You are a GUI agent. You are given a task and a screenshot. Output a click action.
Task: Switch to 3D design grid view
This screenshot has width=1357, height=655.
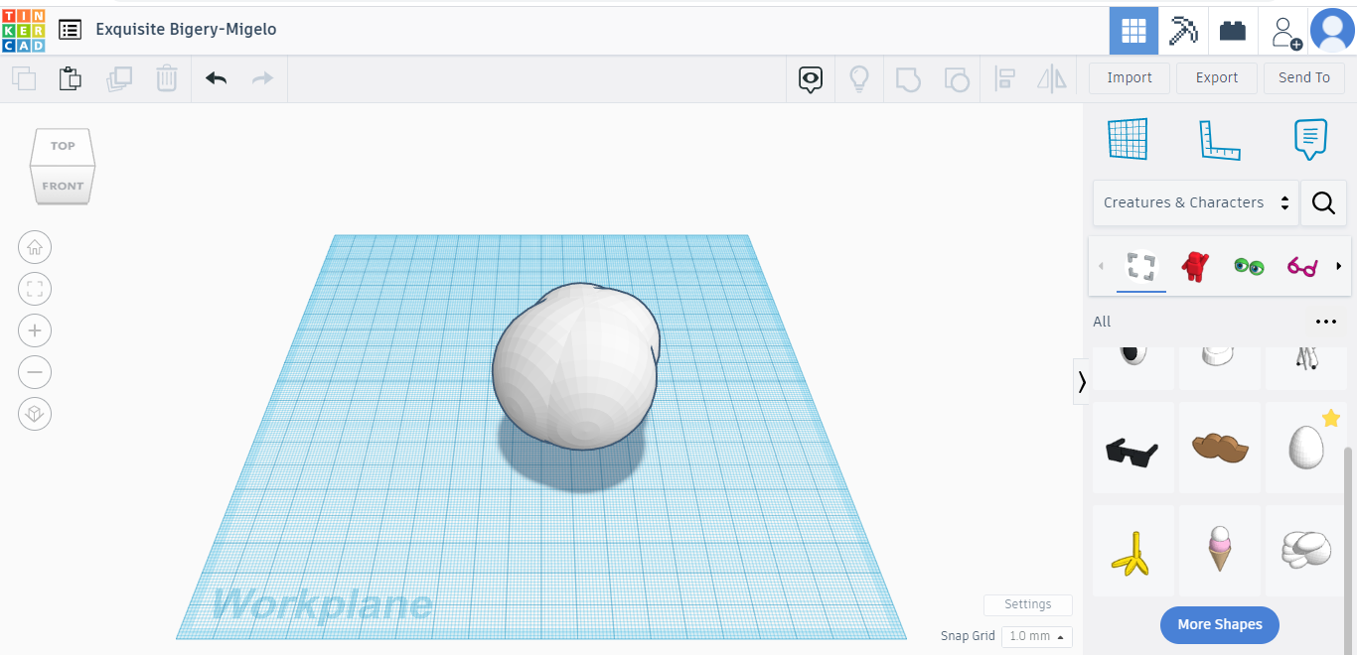pyautogui.click(x=1133, y=31)
